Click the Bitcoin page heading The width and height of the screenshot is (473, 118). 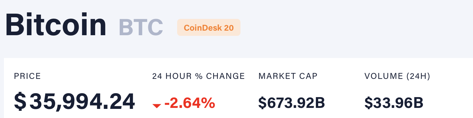[x=56, y=25]
